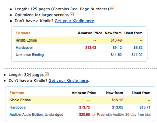Click Hardcover new price $13.05
The image size is (157, 123).
[x=117, y=107]
